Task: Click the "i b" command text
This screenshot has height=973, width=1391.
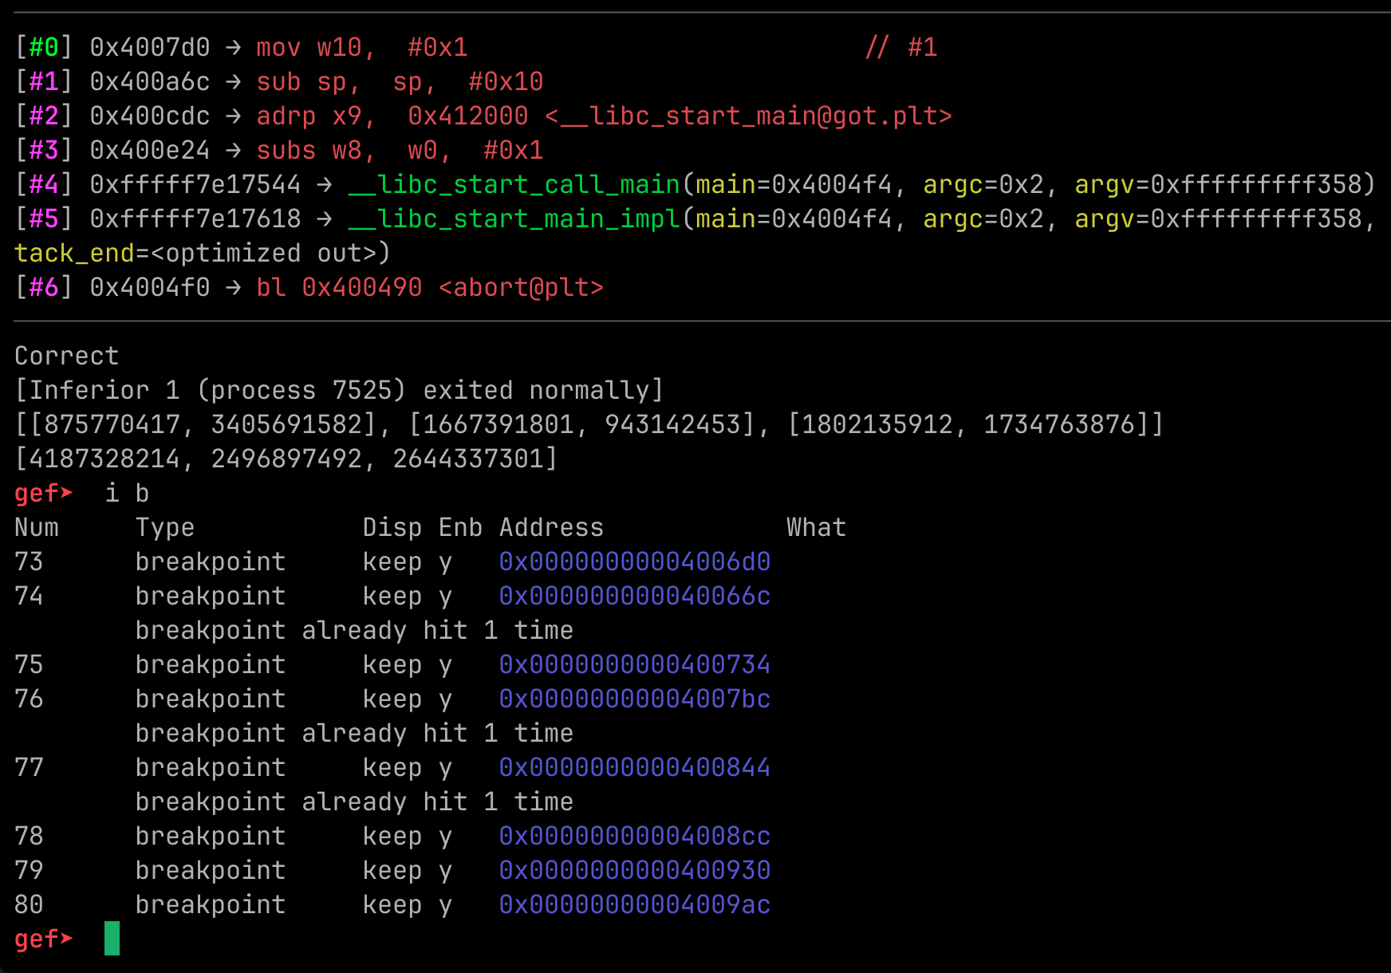Action: (127, 493)
